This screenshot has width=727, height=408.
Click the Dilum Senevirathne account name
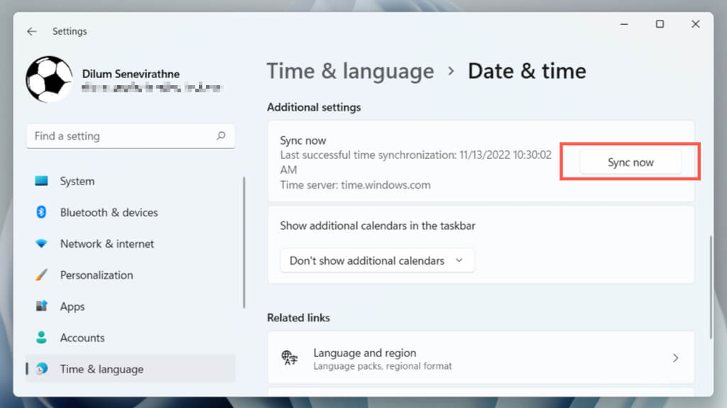click(130, 74)
